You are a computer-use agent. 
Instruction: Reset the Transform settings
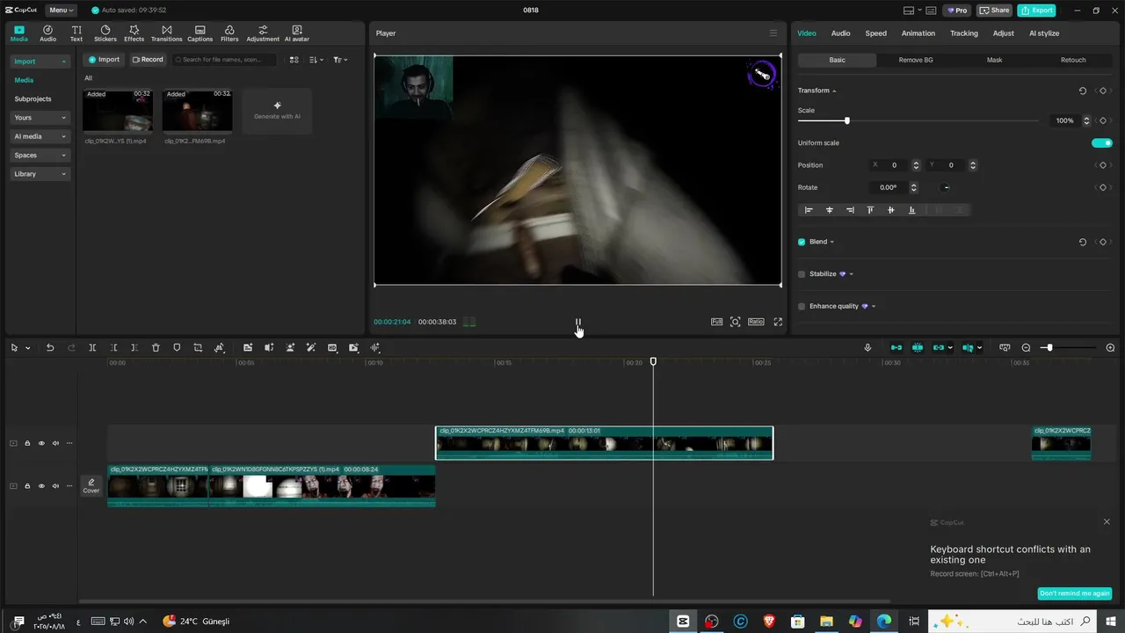pos(1083,91)
